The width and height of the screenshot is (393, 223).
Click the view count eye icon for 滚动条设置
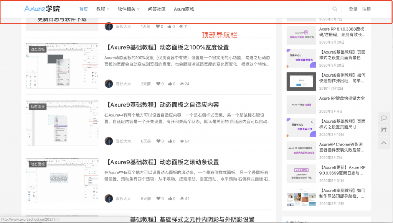182,199
